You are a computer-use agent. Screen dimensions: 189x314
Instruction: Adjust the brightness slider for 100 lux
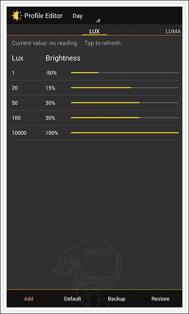click(x=125, y=118)
